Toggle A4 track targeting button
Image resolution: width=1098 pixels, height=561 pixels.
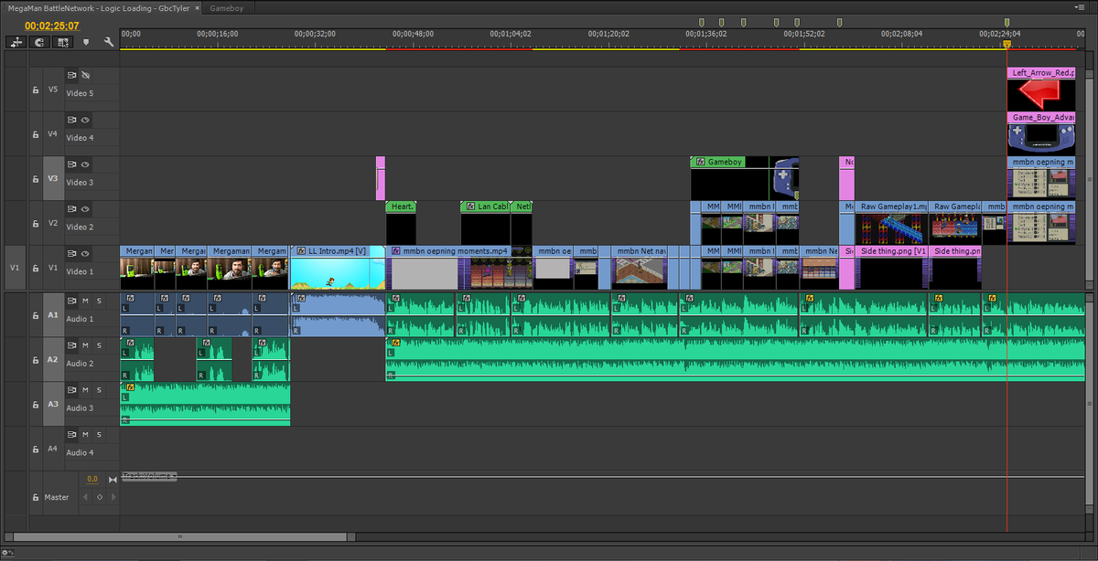click(53, 450)
